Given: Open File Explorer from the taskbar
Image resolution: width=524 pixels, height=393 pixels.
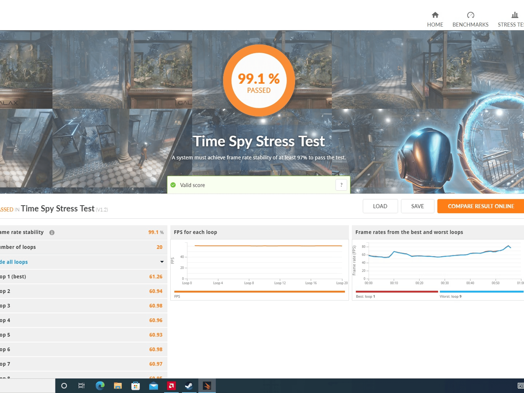Looking at the screenshot, I should (118, 386).
